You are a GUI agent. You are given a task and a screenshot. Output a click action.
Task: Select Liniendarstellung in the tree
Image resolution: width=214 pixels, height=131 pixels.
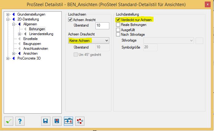coord(41,34)
